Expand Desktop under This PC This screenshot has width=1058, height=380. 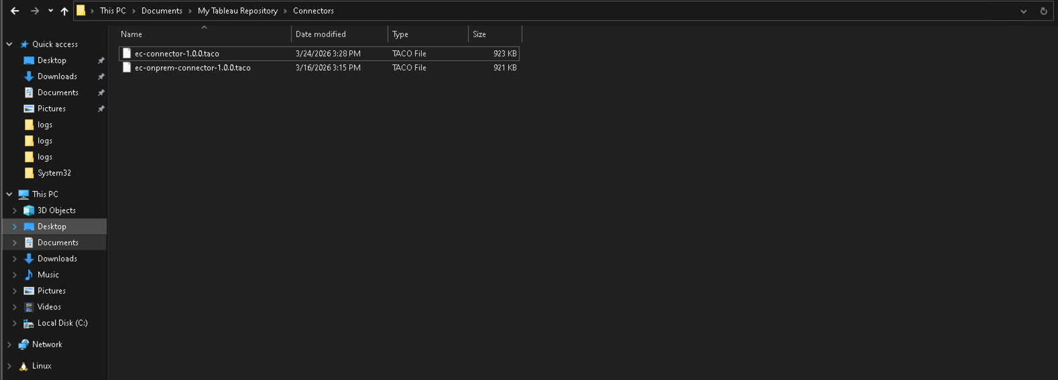coord(15,227)
